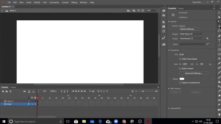221x124 pixels.
Task: Click the Publish Settings button
Action: tap(189, 29)
